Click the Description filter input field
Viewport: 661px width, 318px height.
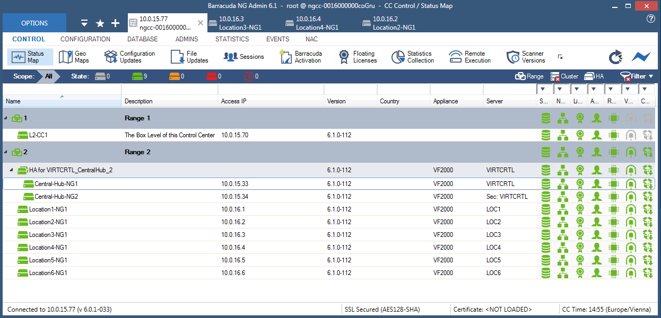169,89
